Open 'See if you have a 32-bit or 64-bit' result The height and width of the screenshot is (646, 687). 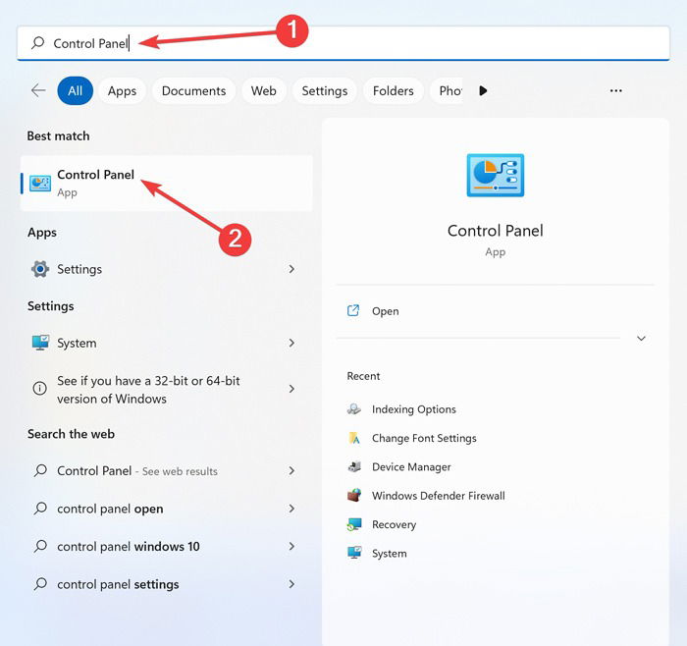(167, 389)
